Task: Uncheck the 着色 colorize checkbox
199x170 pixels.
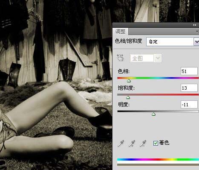Action: [x=156, y=143]
